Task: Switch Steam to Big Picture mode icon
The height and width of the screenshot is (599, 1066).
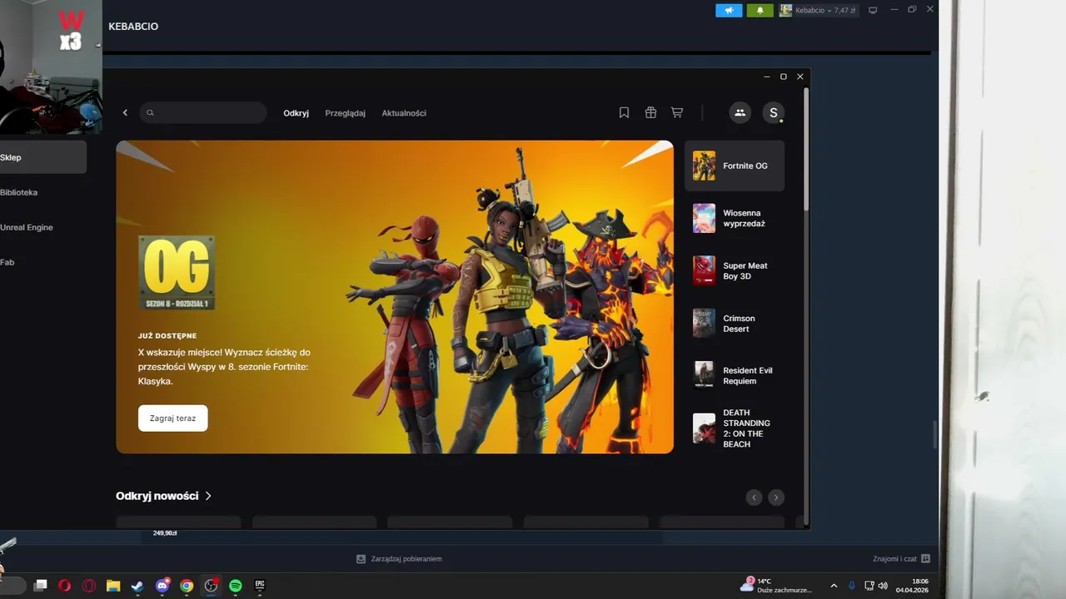Action: point(873,10)
